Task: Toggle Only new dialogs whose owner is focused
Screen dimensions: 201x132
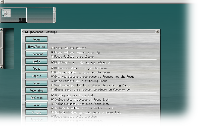Action: (92, 77)
